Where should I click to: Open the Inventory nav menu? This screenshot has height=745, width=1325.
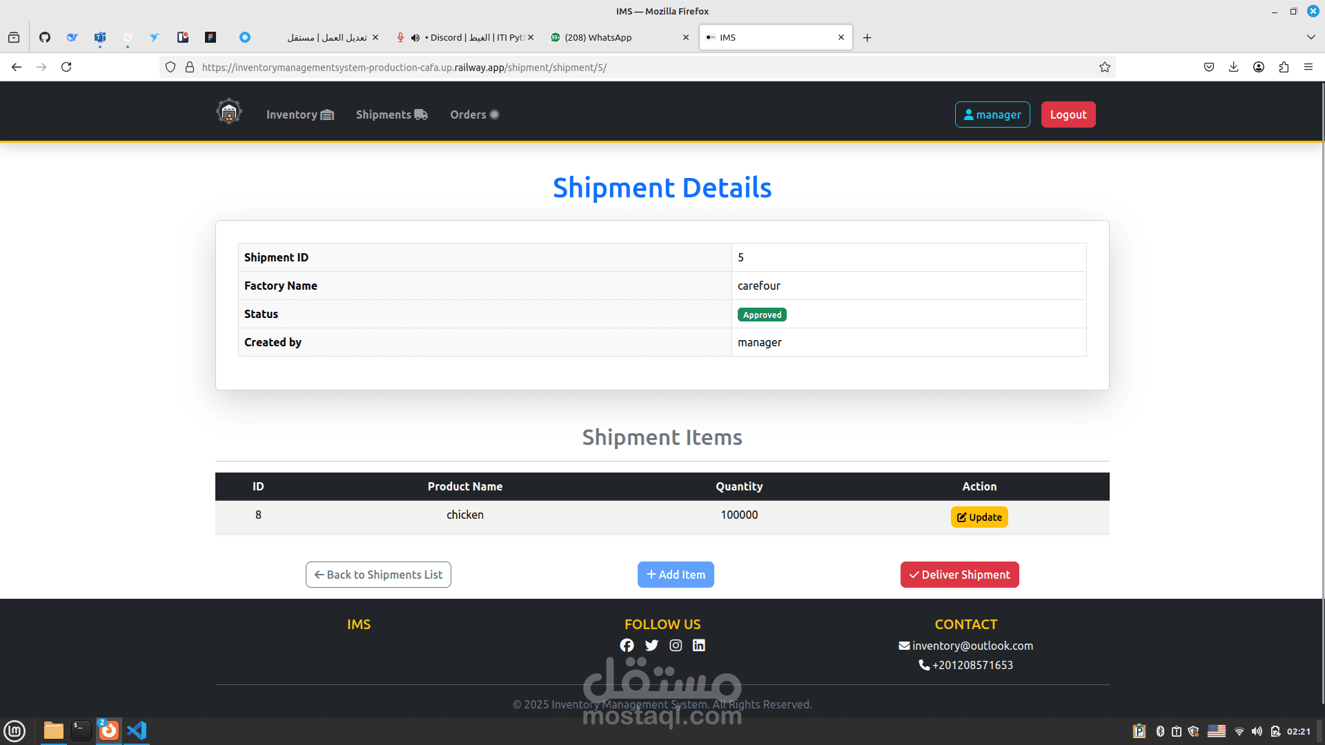(x=300, y=115)
